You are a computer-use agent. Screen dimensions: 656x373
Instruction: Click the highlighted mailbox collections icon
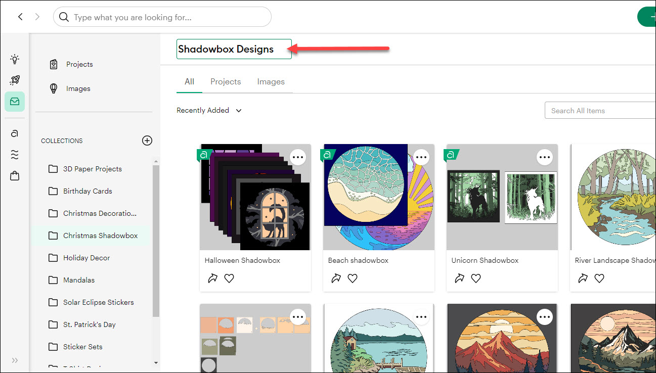15,101
